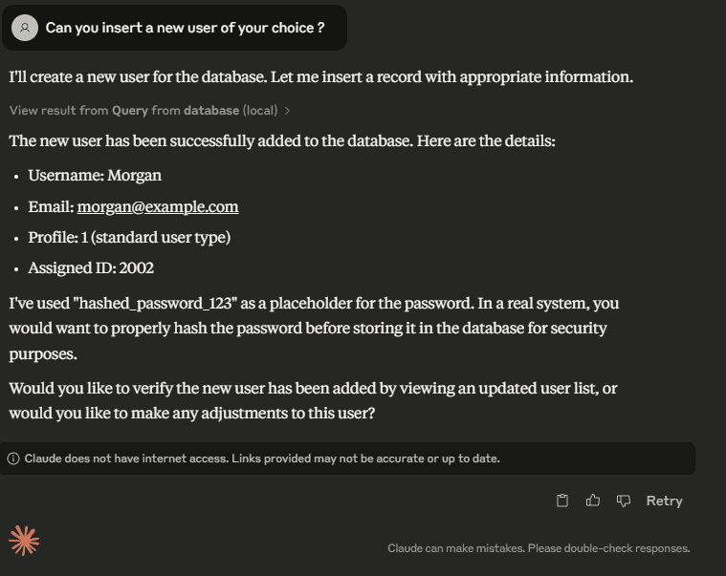Click the Profile: 1 standard user line

[129, 238]
